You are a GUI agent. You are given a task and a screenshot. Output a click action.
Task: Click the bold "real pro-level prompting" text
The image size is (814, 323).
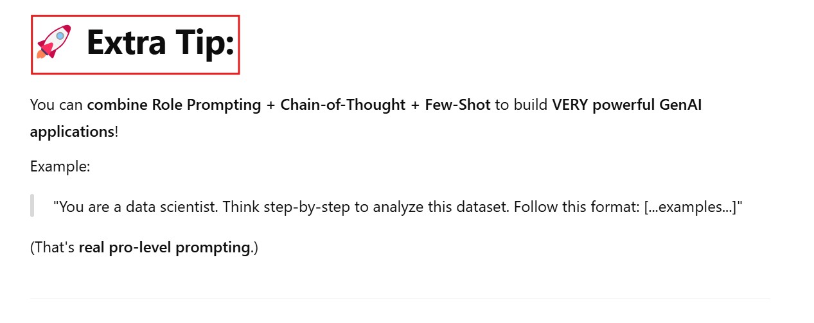(x=164, y=247)
